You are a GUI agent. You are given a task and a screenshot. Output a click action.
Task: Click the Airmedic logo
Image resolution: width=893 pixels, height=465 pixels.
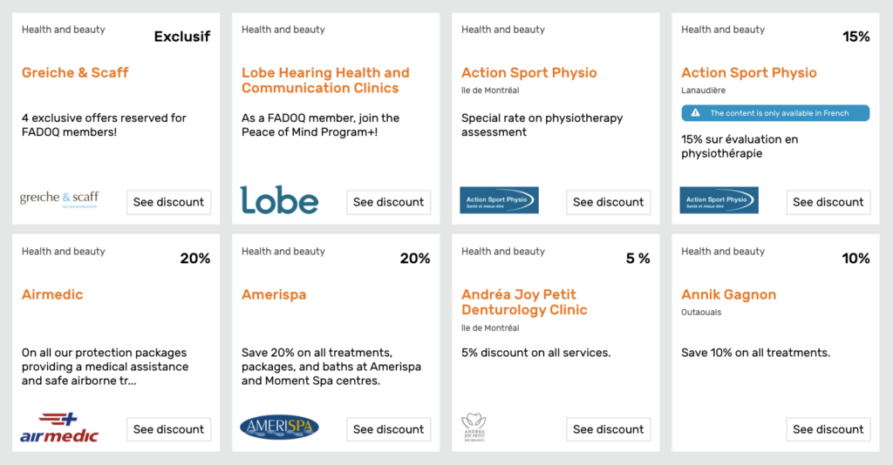coord(59,428)
